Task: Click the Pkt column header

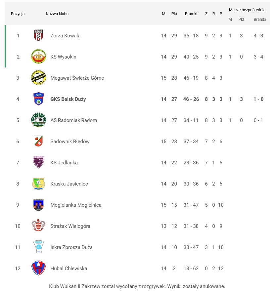Action: [x=174, y=14]
